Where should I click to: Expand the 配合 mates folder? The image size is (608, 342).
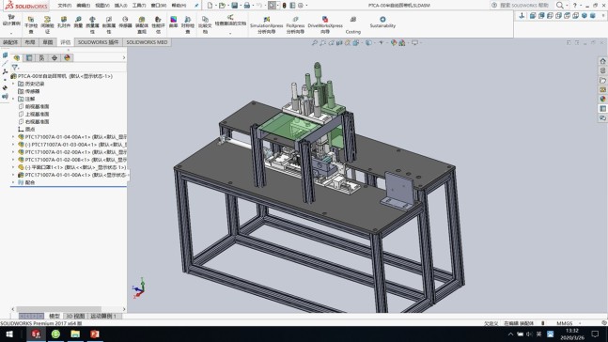[13, 182]
